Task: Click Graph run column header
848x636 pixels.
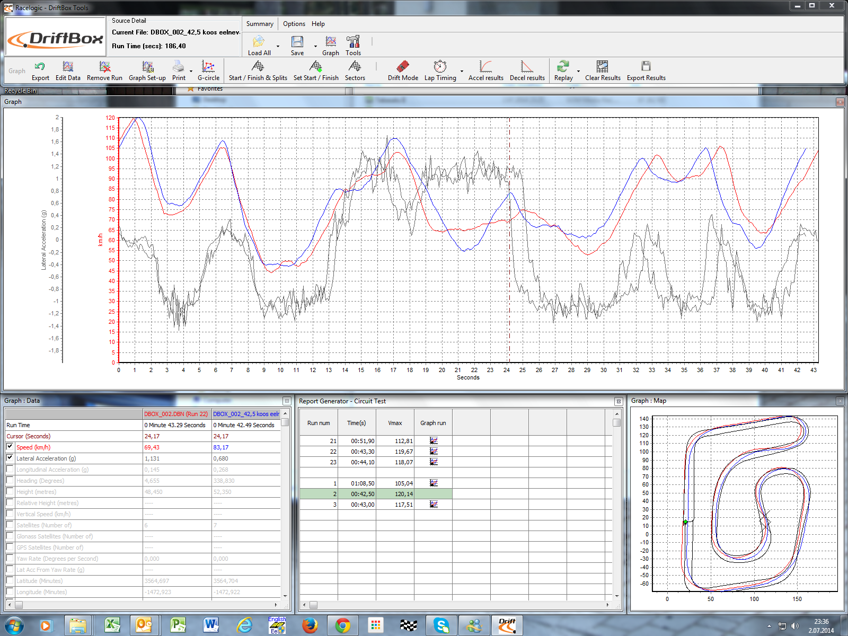Action: coord(433,423)
